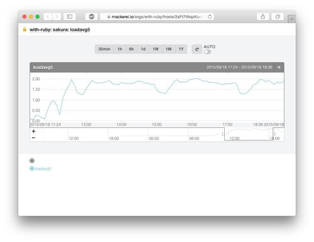Go back to the previous page in Safari
The height and width of the screenshot is (242, 314).
(48, 16)
